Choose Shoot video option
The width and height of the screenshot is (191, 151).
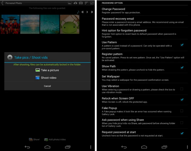[46, 78]
